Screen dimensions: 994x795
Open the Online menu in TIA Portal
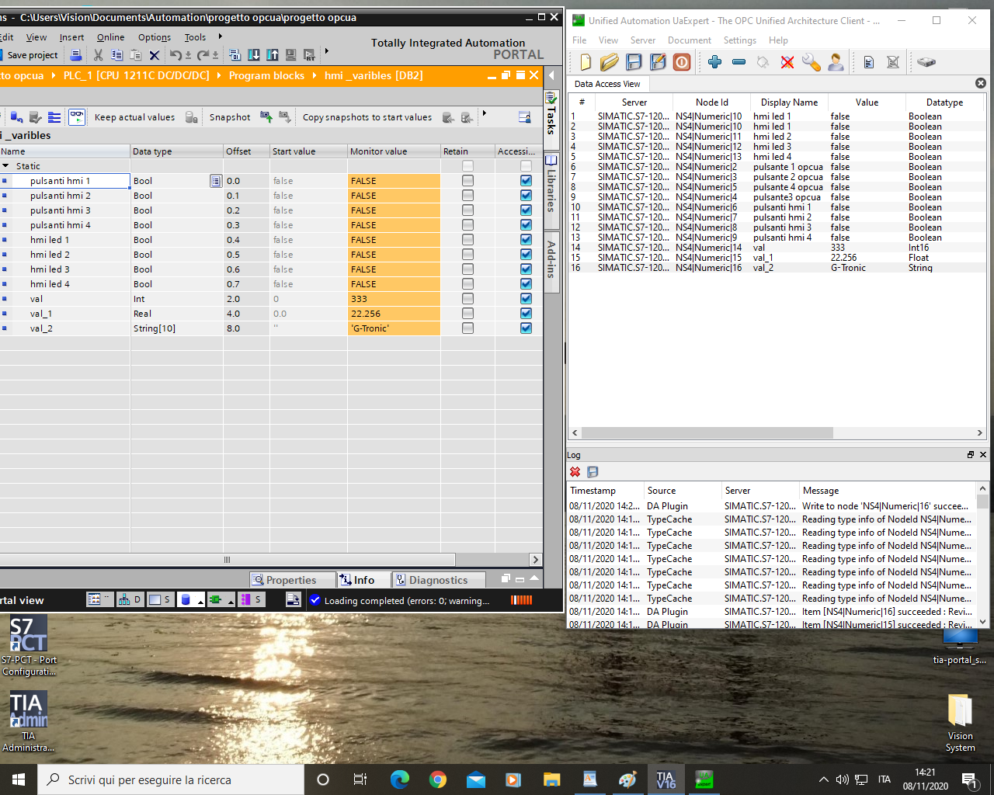point(110,37)
